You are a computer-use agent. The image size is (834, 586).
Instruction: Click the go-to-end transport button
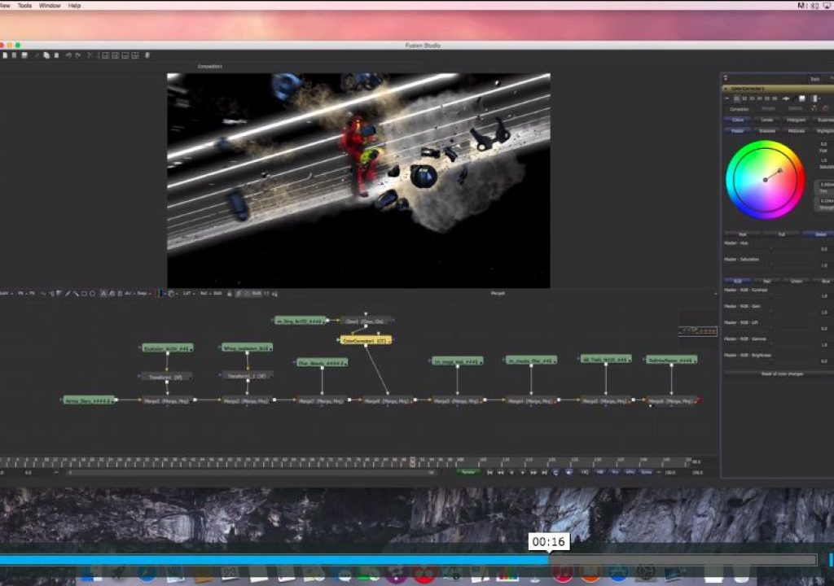(544, 472)
